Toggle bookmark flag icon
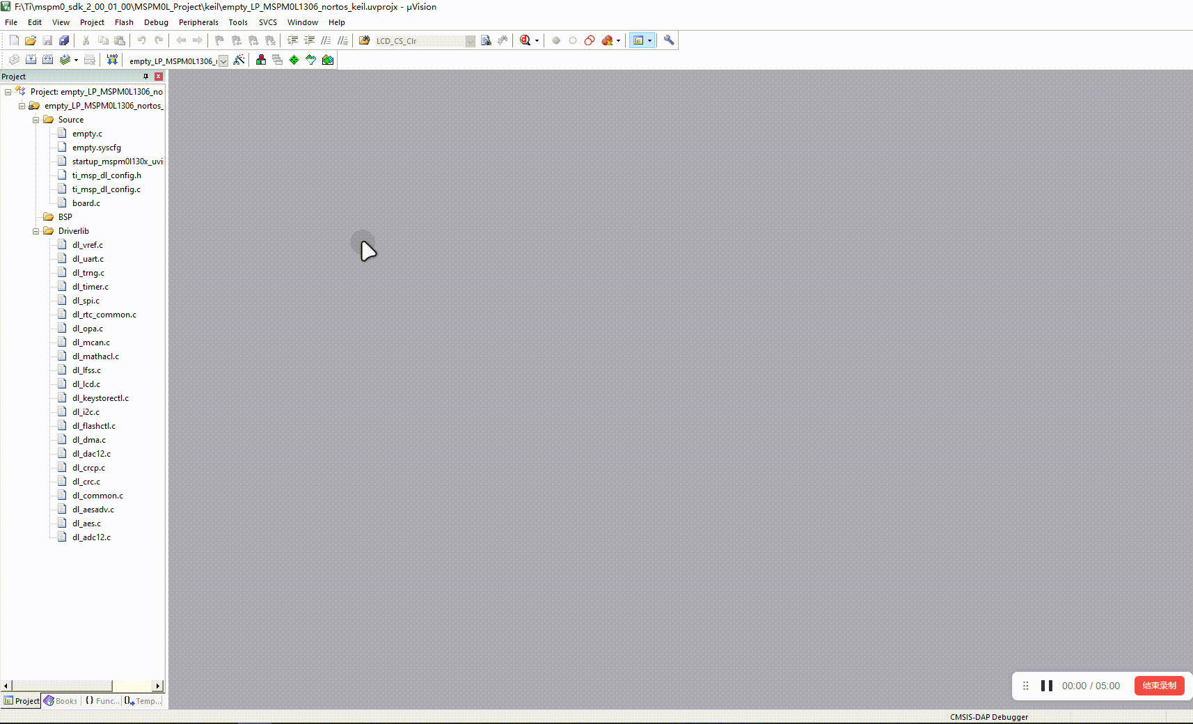Viewport: 1193px width, 724px height. pos(219,40)
